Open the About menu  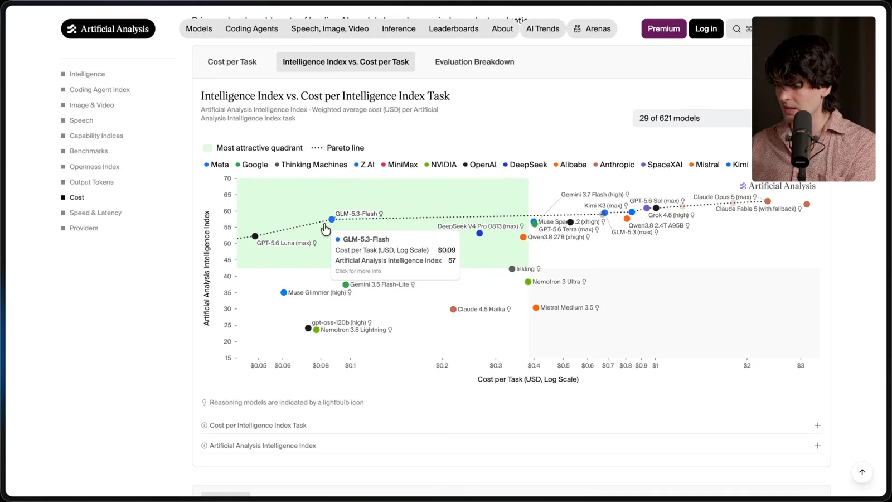click(502, 29)
